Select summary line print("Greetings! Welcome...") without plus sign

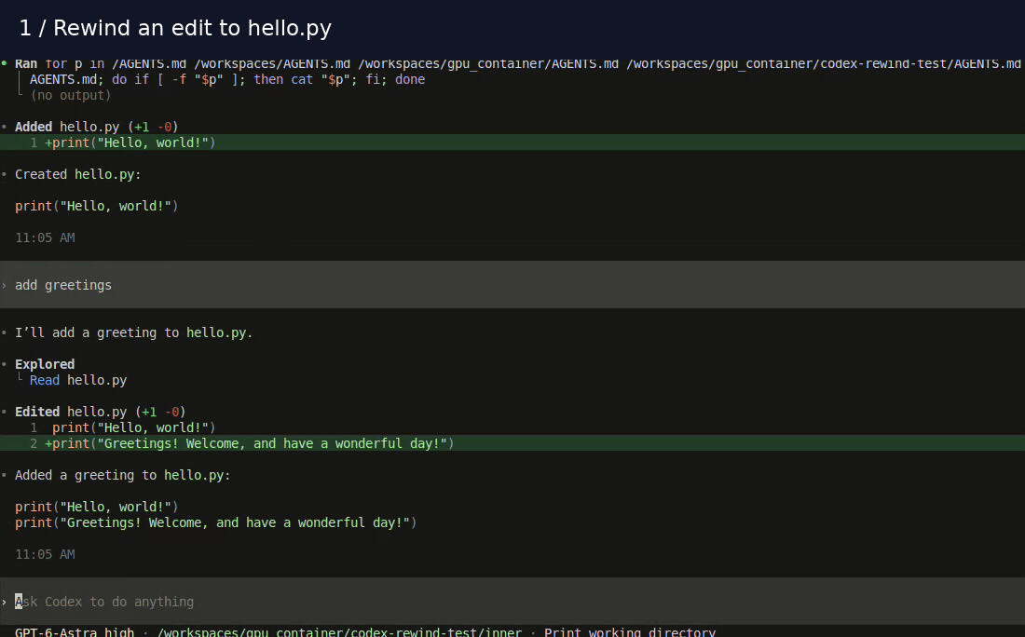pyautogui.click(x=216, y=522)
